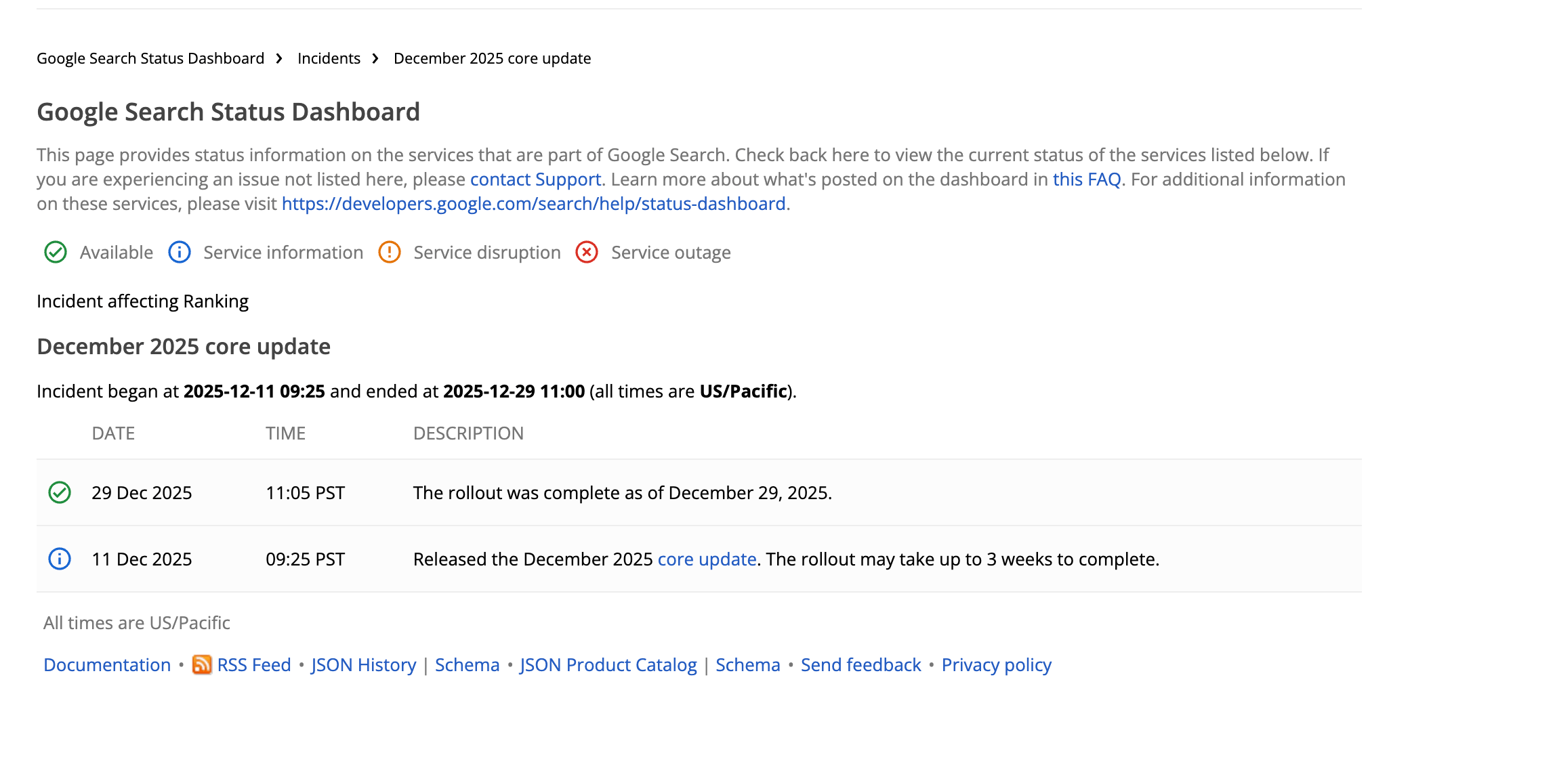The image size is (1557, 768).
Task: Open the JSON History link
Action: pyautogui.click(x=363, y=664)
